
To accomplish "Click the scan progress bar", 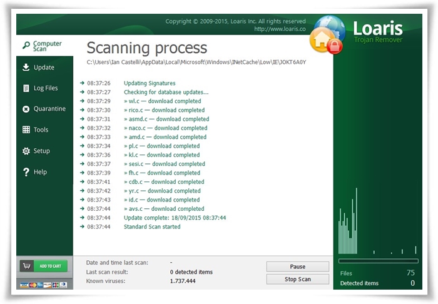I will click(378, 261).
